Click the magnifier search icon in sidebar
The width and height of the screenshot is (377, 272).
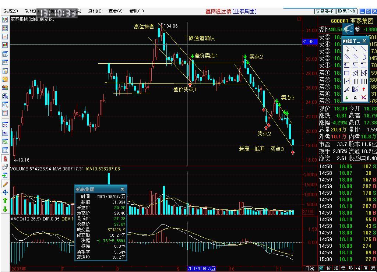5,105
